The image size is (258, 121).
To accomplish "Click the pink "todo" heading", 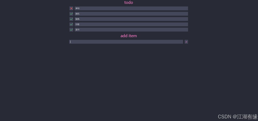I will (x=129, y=3).
